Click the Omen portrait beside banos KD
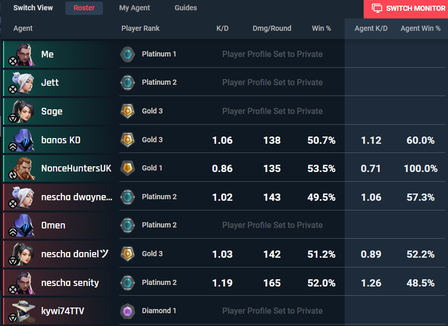The width and height of the screenshot is (448, 326). pos(24,140)
